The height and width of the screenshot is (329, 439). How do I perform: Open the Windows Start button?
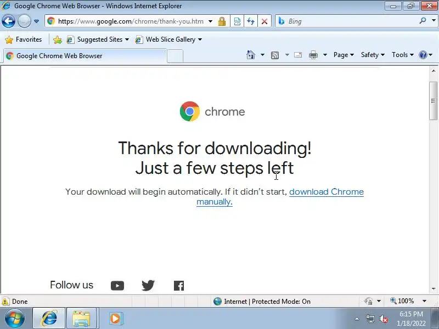pos(15,319)
